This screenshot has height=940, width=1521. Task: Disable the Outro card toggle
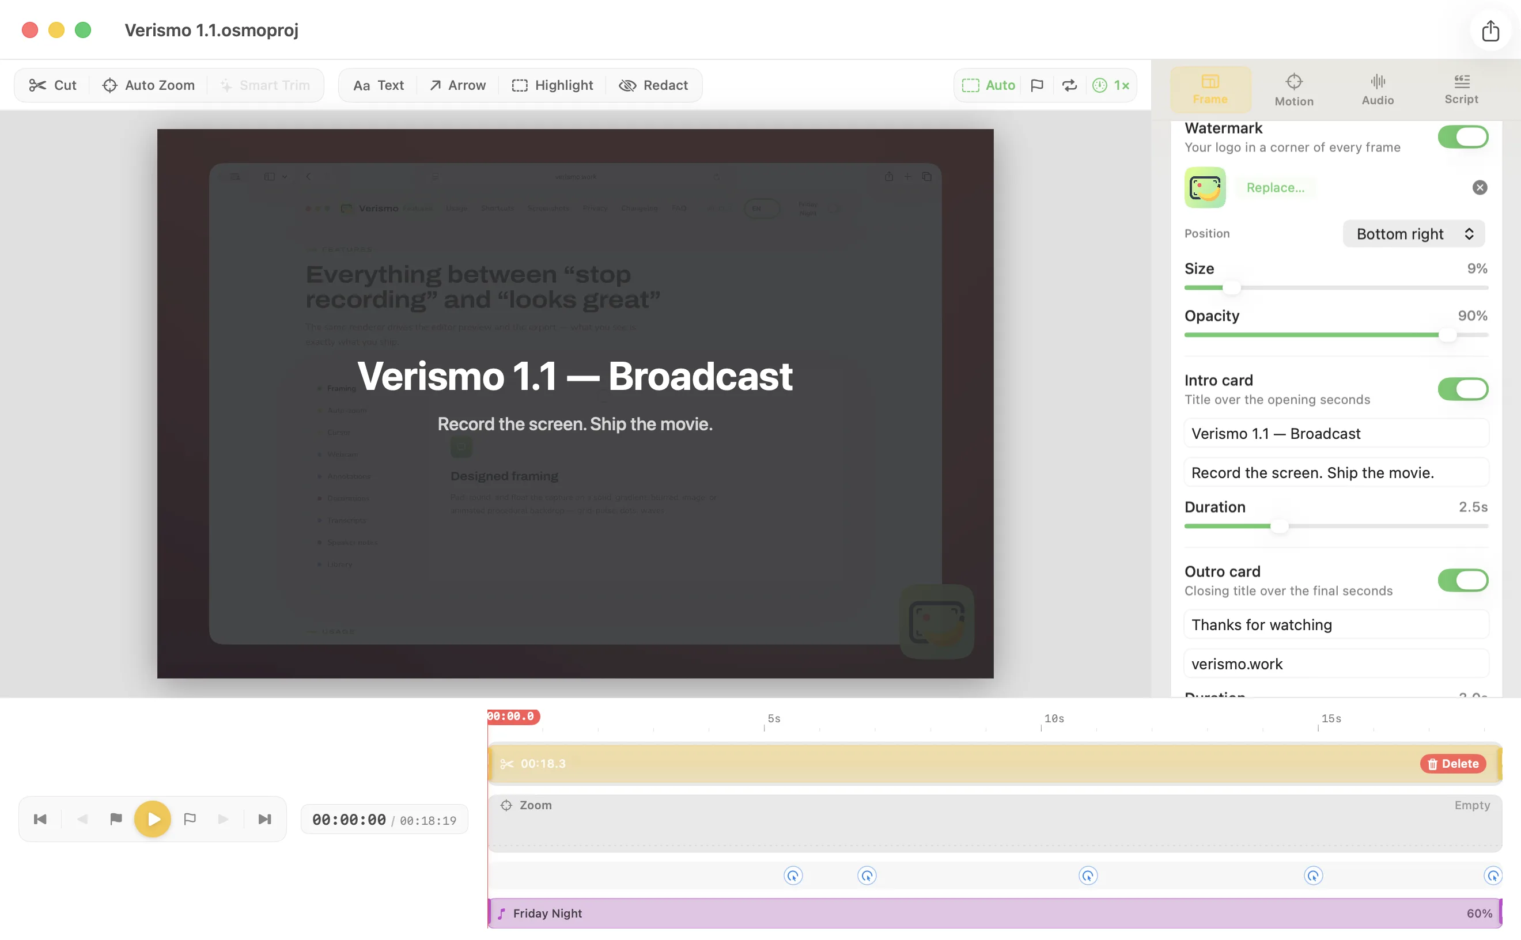coord(1463,580)
